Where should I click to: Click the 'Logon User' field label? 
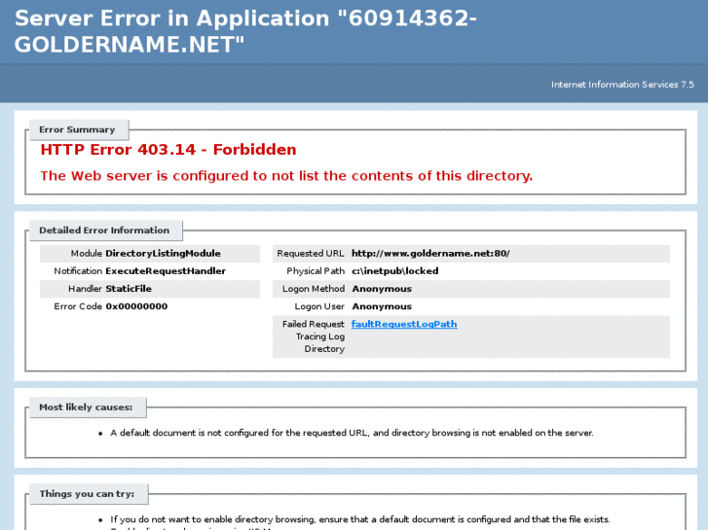pyautogui.click(x=319, y=306)
